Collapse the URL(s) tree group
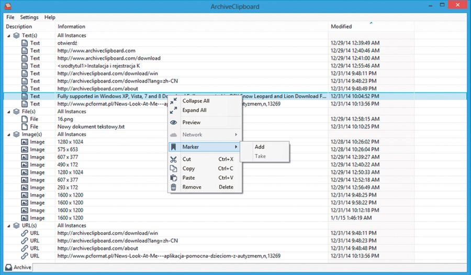The width and height of the screenshot is (471, 275). click(8, 225)
